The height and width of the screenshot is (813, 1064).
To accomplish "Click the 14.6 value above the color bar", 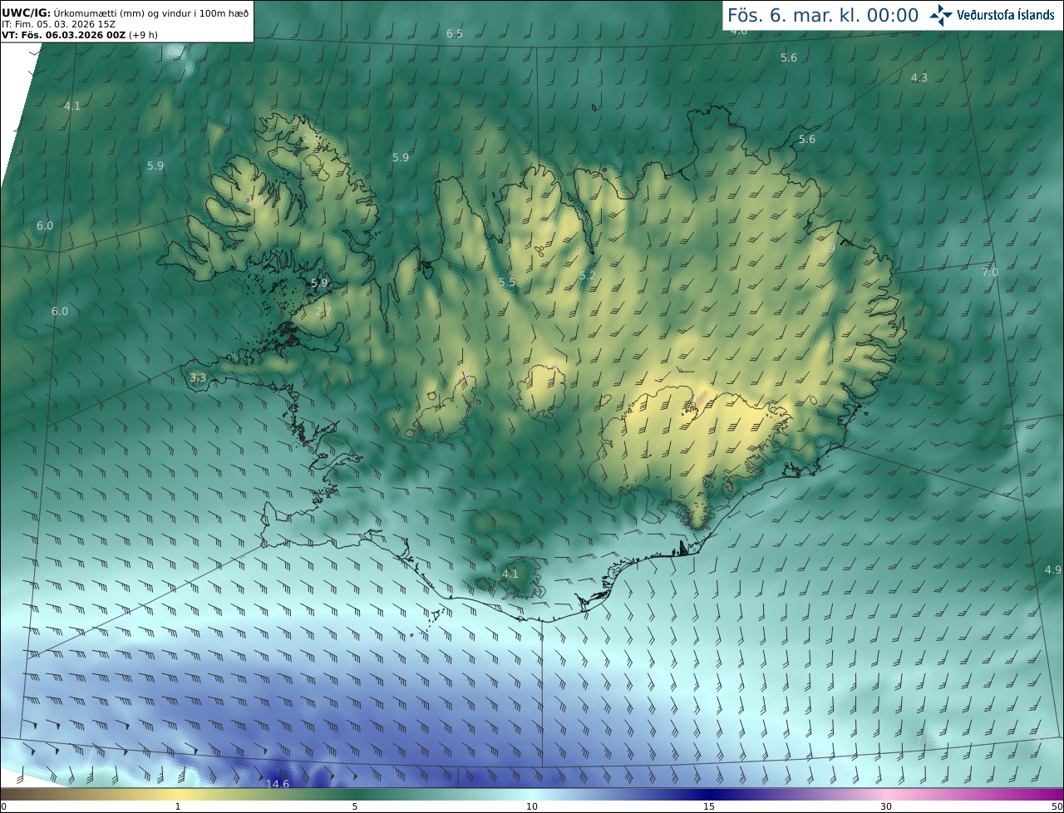I will (278, 784).
